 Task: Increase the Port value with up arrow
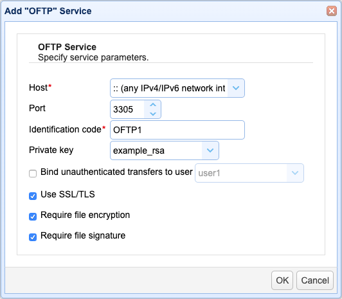(x=153, y=105)
